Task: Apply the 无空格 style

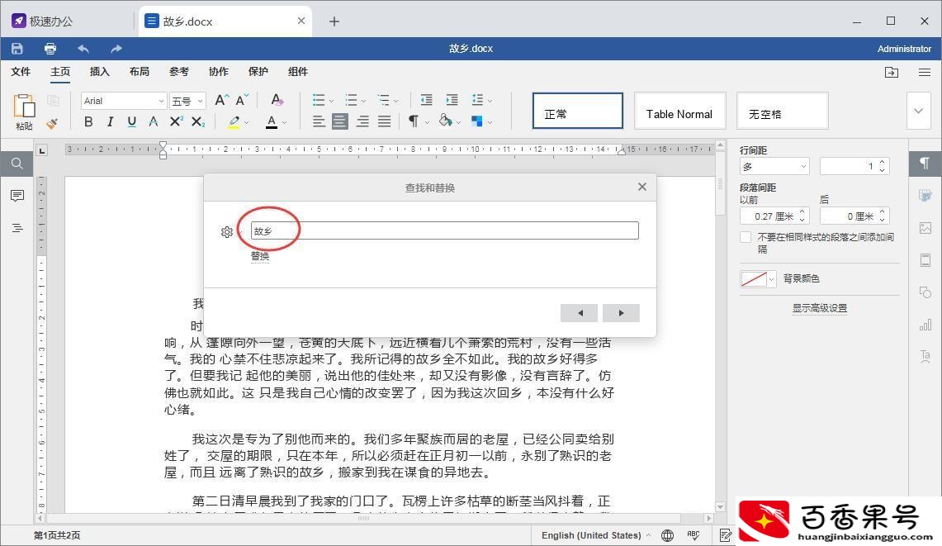Action: [x=782, y=111]
